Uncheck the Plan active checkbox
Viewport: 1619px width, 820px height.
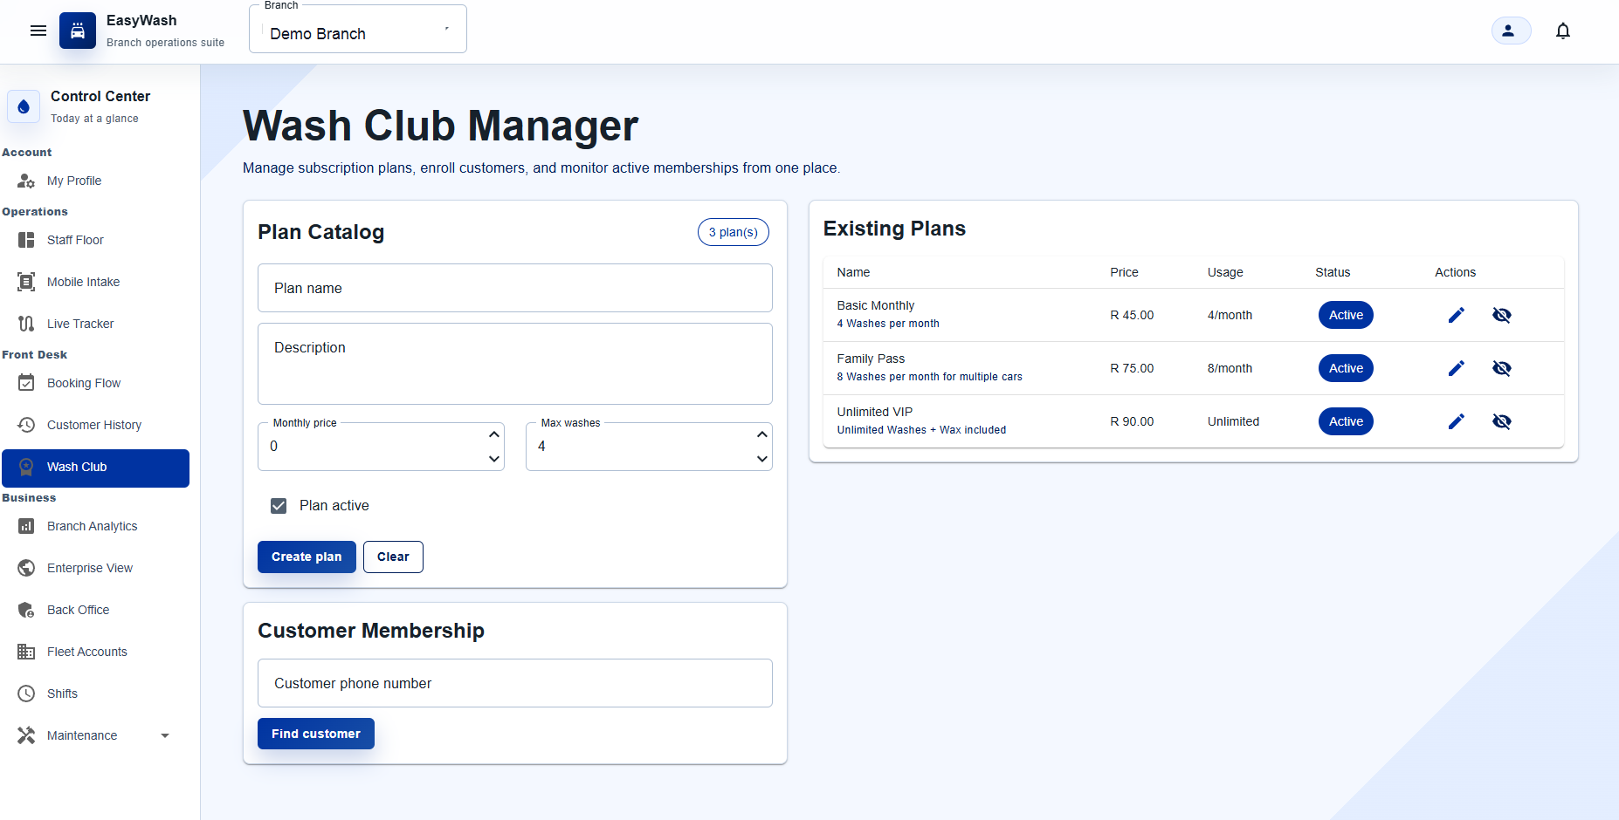[x=279, y=506]
